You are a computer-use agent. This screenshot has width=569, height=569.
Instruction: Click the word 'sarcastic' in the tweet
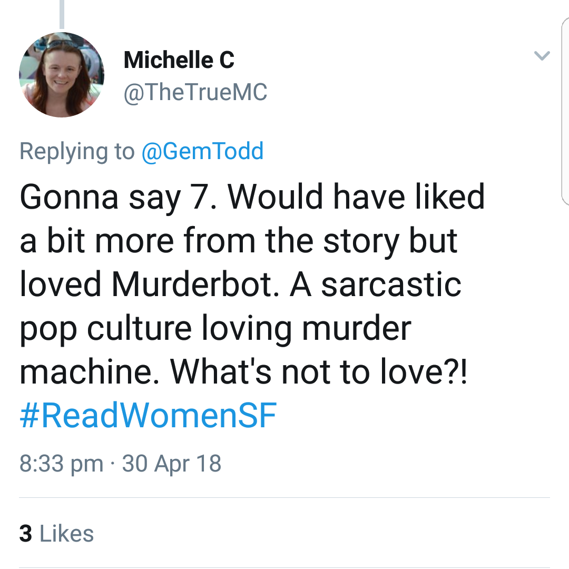click(391, 284)
